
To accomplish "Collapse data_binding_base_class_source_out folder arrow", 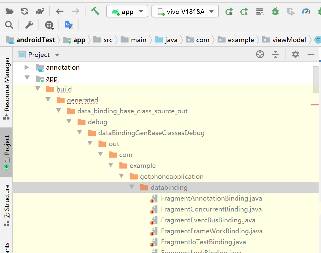I will tap(59, 111).
